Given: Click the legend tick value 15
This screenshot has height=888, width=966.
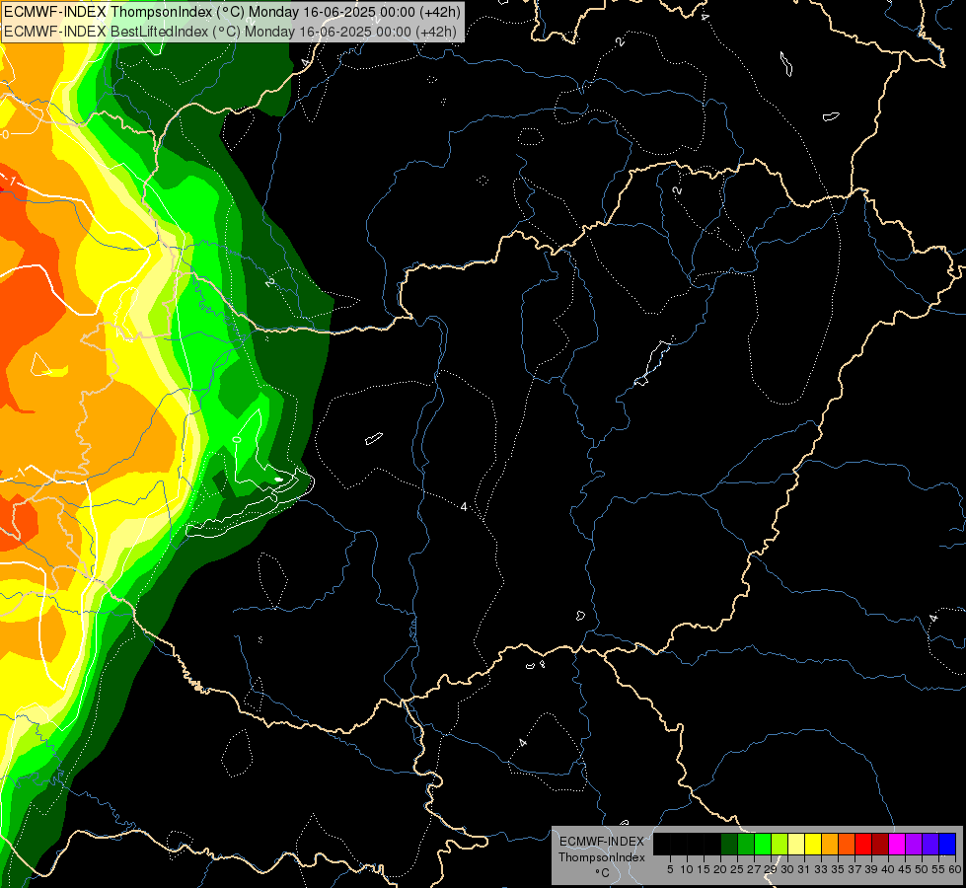Looking at the screenshot, I should tap(704, 869).
